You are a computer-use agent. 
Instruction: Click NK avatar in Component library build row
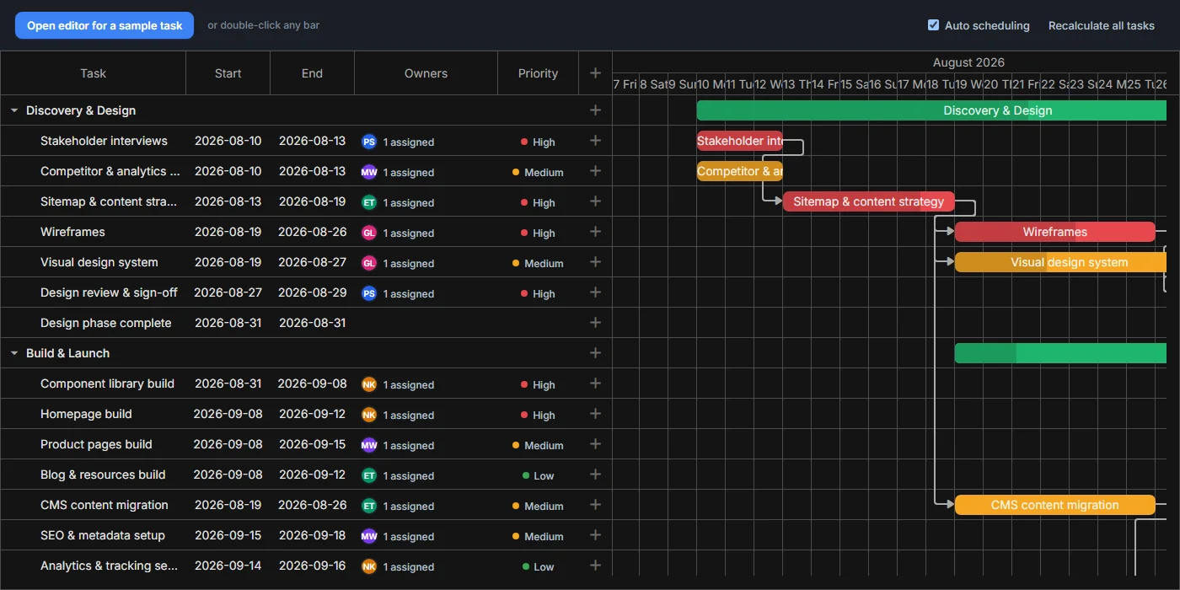click(369, 384)
